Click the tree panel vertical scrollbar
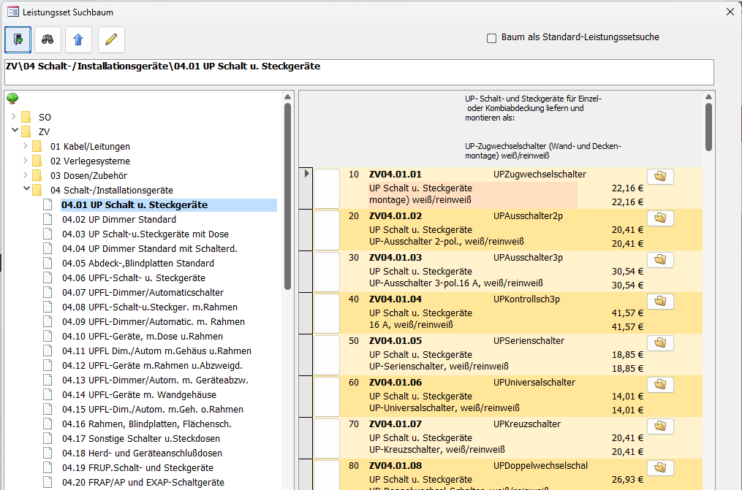 (287, 197)
